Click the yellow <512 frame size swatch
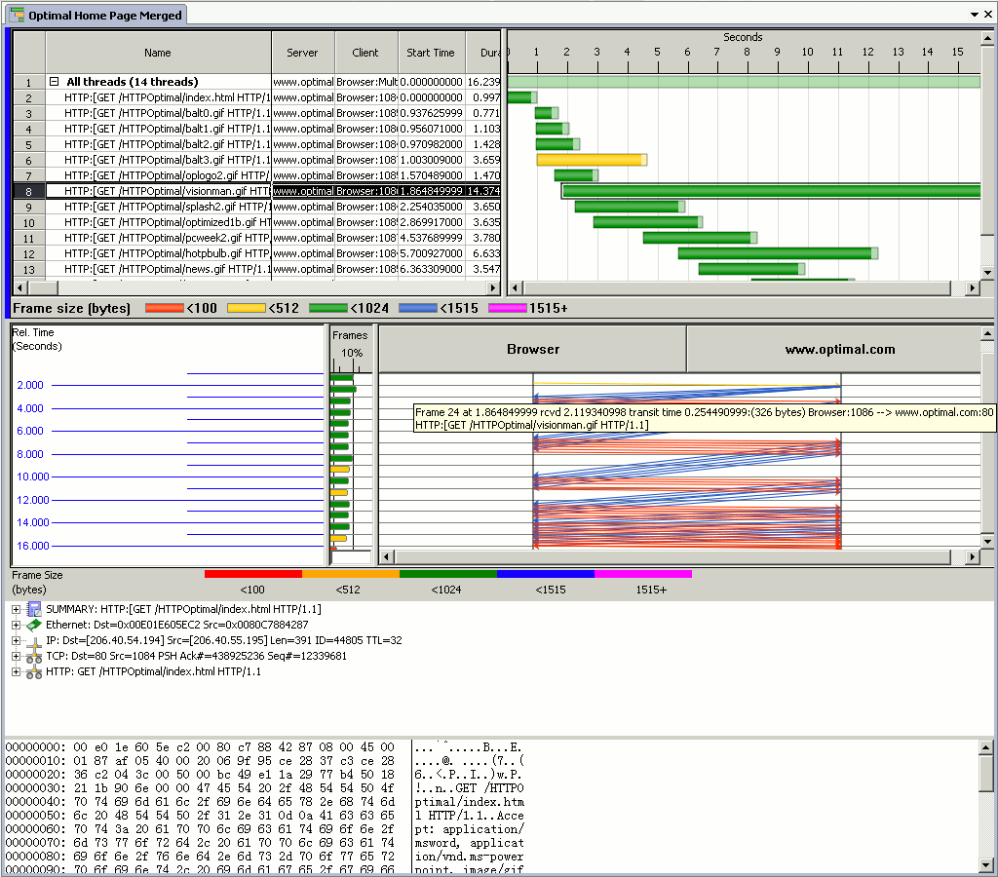Image resolution: width=998 pixels, height=877 pixels. pos(247,308)
